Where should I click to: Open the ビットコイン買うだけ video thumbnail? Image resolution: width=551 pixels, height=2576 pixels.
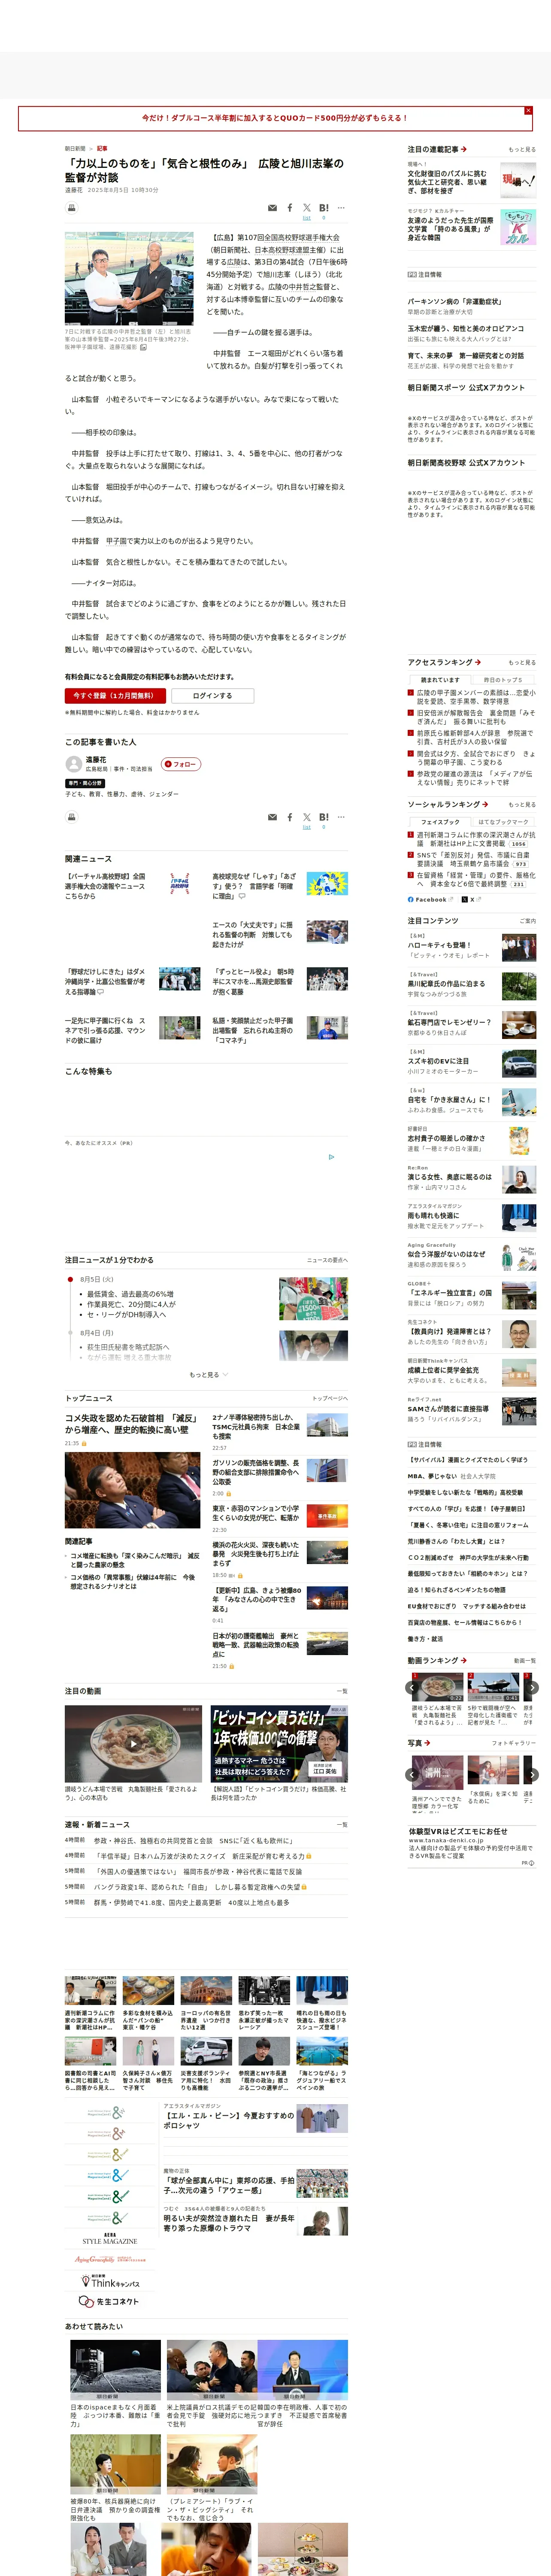279,1744
